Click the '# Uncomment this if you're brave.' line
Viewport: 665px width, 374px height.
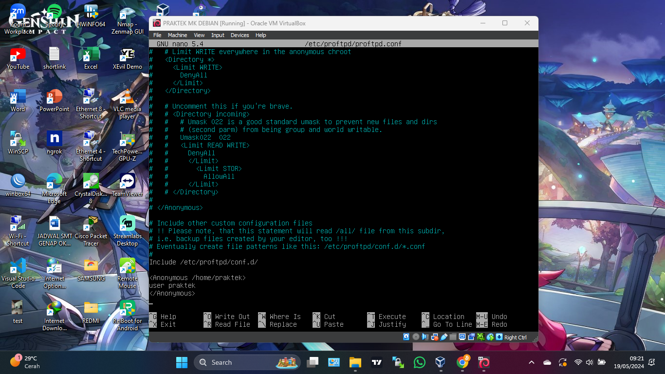point(221,106)
